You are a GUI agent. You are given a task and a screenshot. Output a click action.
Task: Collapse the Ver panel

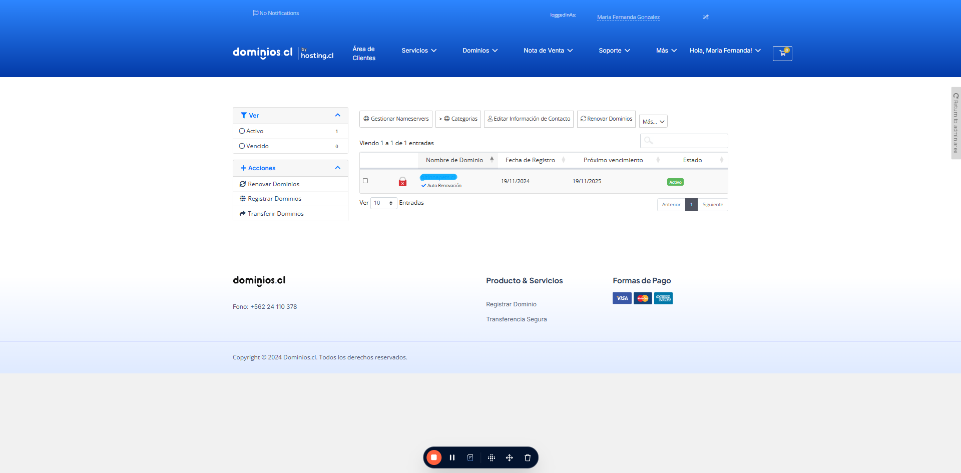click(x=338, y=115)
